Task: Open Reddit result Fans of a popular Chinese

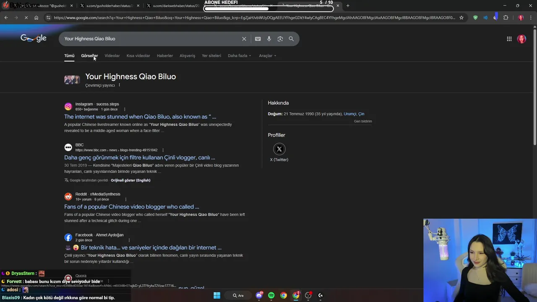Action: [x=132, y=207]
